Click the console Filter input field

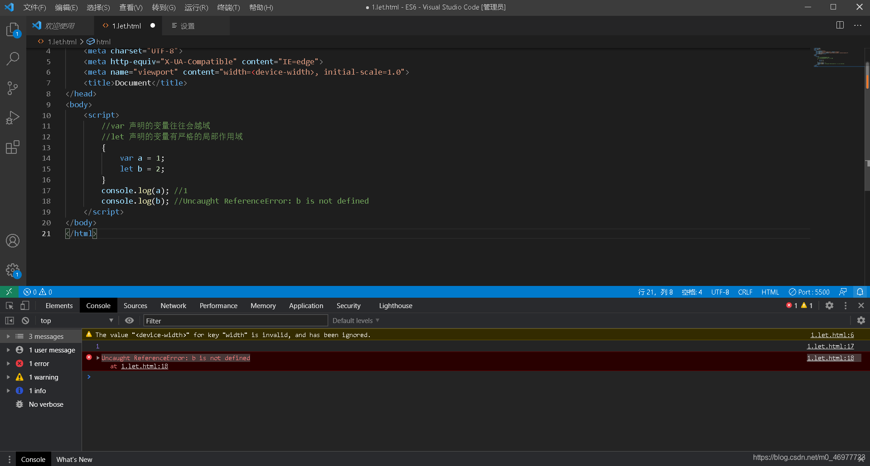coord(236,321)
